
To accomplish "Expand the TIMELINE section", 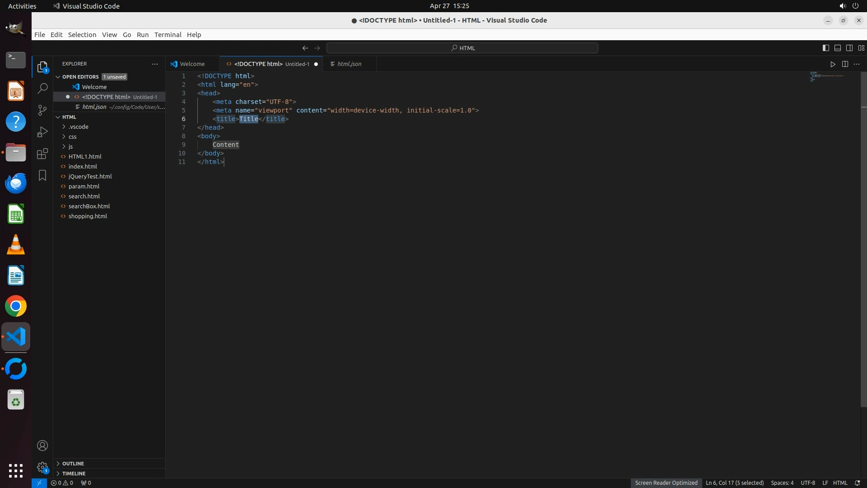I will (74, 474).
